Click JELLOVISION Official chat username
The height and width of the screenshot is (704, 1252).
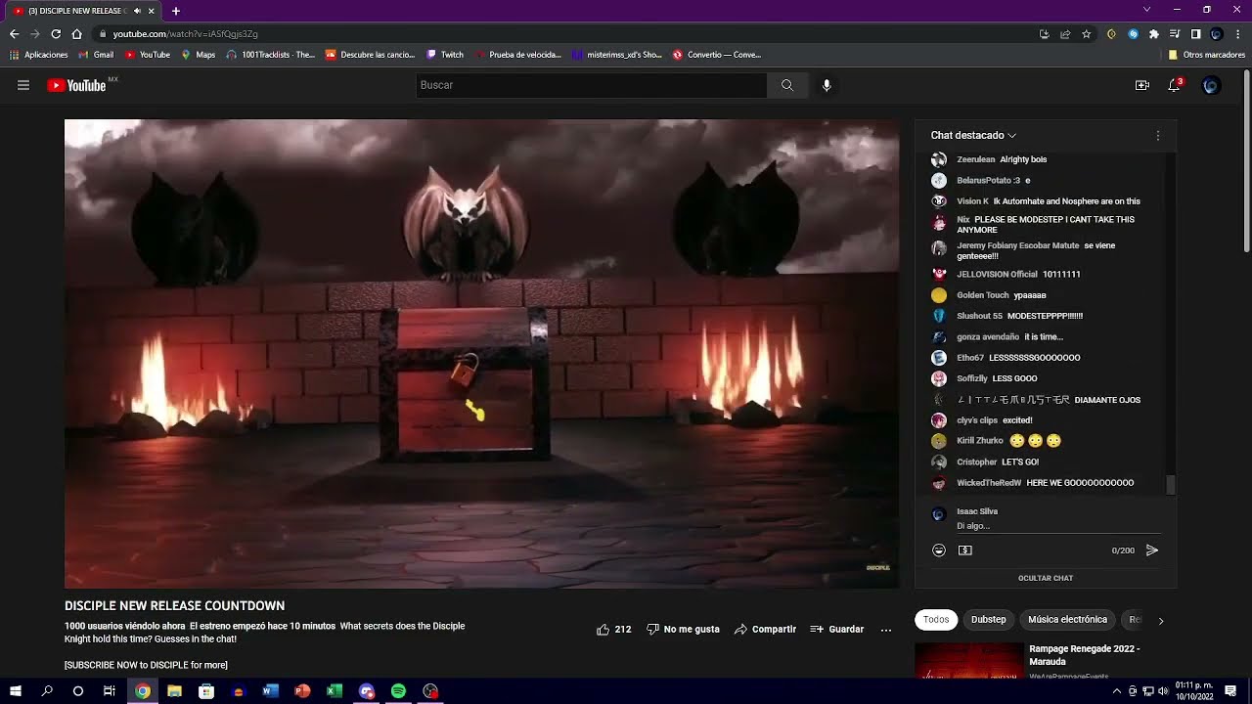coord(997,275)
